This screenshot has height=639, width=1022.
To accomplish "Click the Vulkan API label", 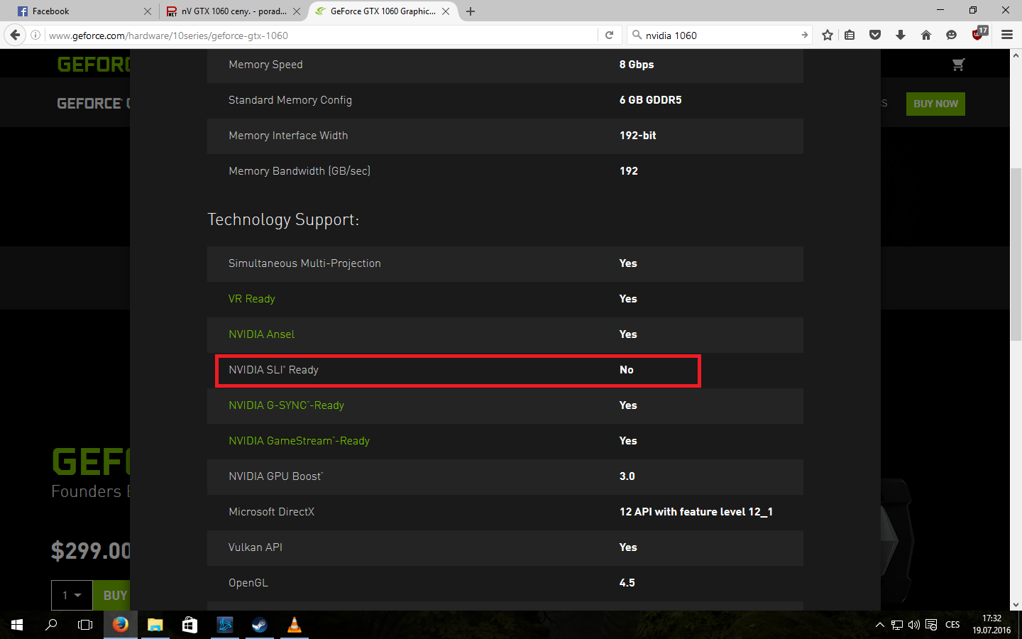I will point(255,547).
